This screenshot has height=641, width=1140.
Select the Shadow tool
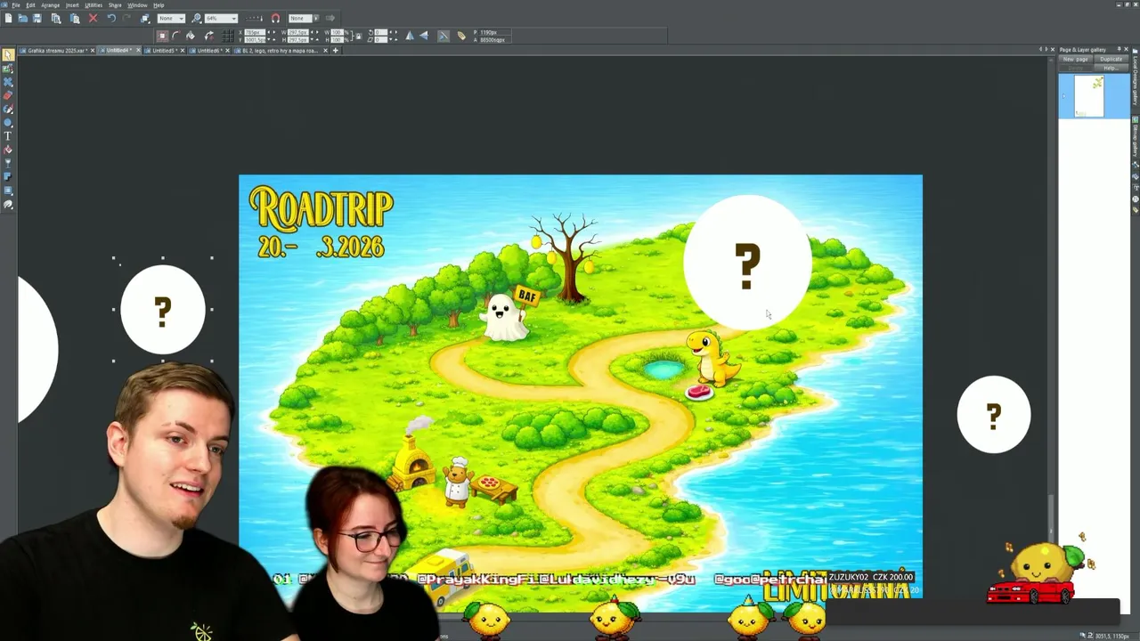[x=8, y=176]
